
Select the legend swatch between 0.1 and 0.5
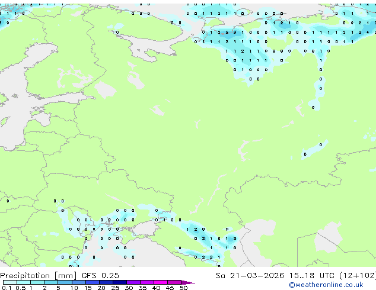click(10, 282)
